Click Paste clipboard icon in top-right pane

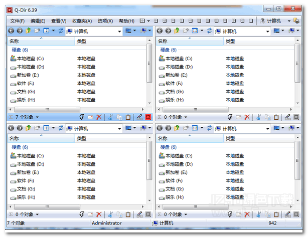click(276, 117)
